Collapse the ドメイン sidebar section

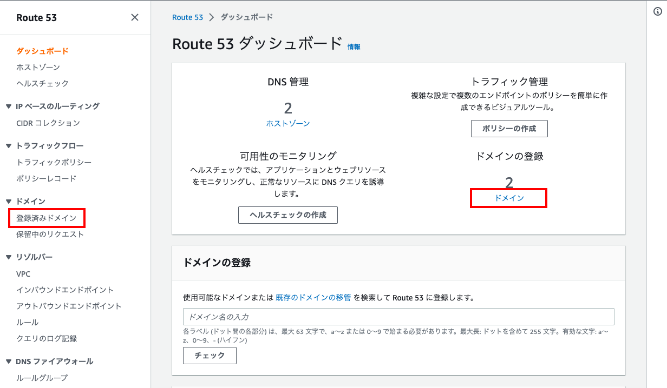[9, 202]
